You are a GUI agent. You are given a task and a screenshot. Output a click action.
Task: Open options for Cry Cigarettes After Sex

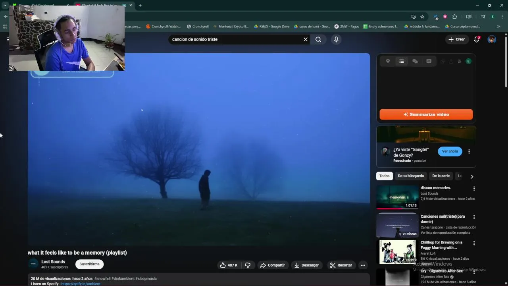pos(474,272)
